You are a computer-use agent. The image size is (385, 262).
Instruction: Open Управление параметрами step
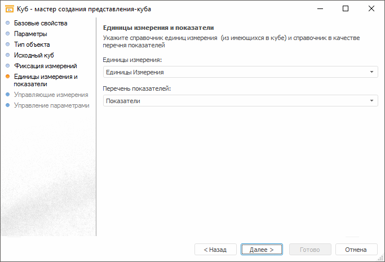[51, 105]
